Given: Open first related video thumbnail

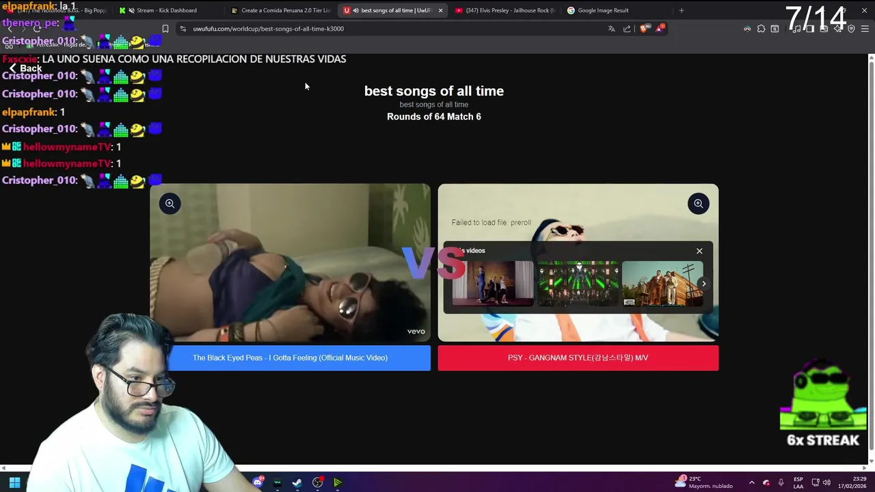Looking at the screenshot, I should (492, 283).
